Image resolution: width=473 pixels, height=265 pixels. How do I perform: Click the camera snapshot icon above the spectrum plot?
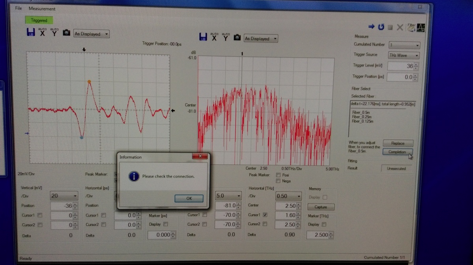coord(237,37)
